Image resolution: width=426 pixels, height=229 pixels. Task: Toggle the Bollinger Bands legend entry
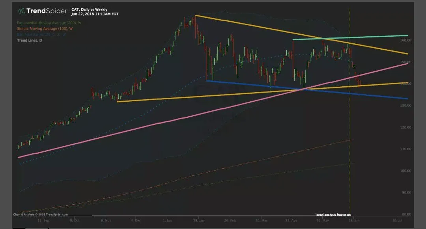(41, 34)
